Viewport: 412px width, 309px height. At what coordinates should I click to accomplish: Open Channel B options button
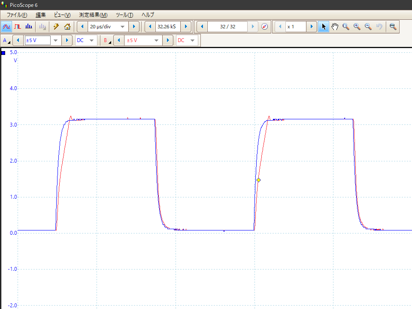(x=107, y=40)
